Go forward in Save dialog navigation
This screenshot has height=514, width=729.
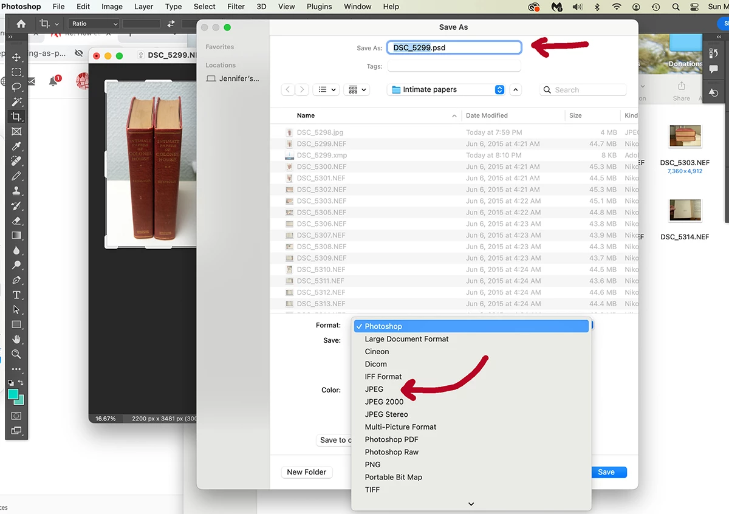302,89
